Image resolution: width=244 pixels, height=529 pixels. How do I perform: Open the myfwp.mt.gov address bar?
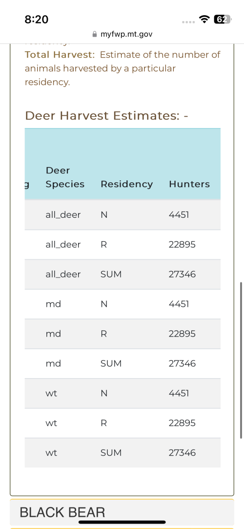click(x=122, y=34)
